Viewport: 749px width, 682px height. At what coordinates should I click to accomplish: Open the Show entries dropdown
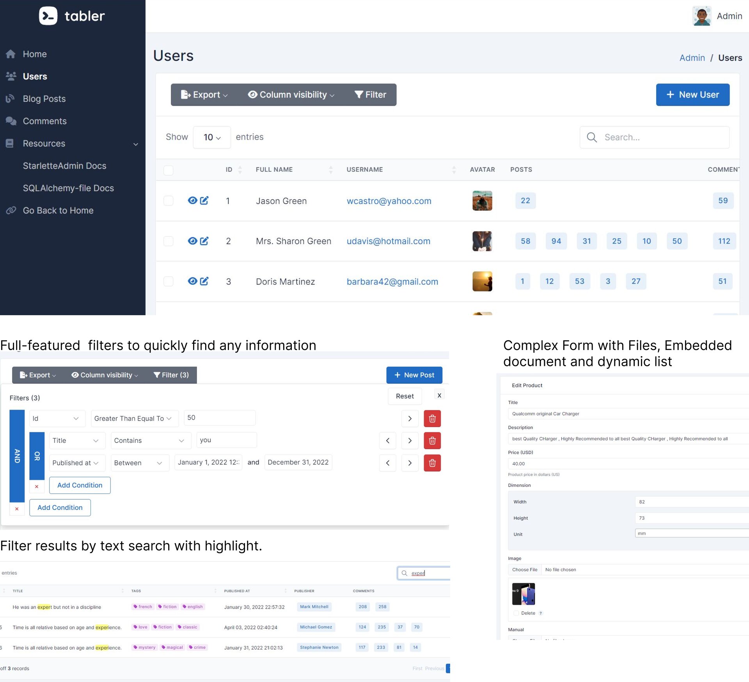pyautogui.click(x=212, y=137)
